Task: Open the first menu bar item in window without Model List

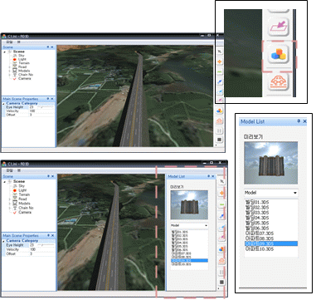Action: point(9,42)
